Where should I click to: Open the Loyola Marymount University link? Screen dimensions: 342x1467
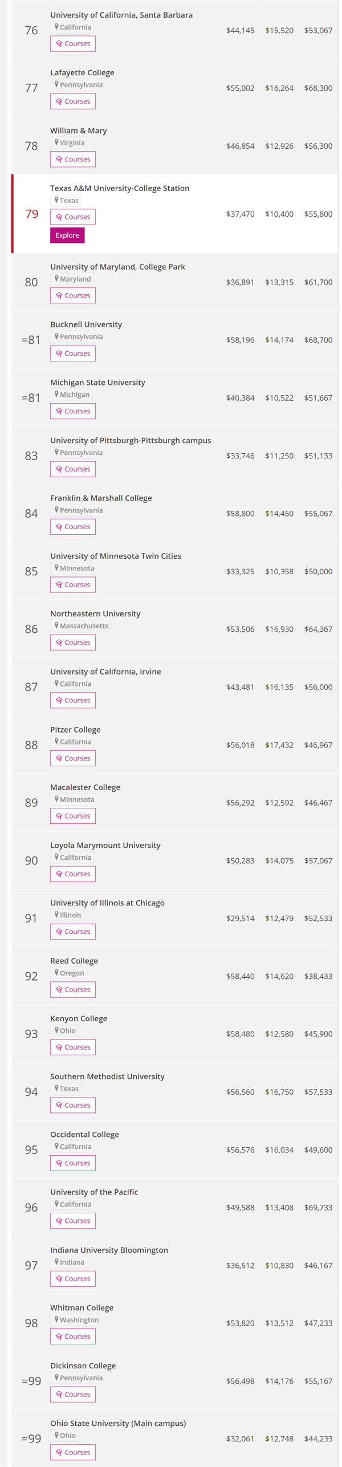(x=105, y=845)
